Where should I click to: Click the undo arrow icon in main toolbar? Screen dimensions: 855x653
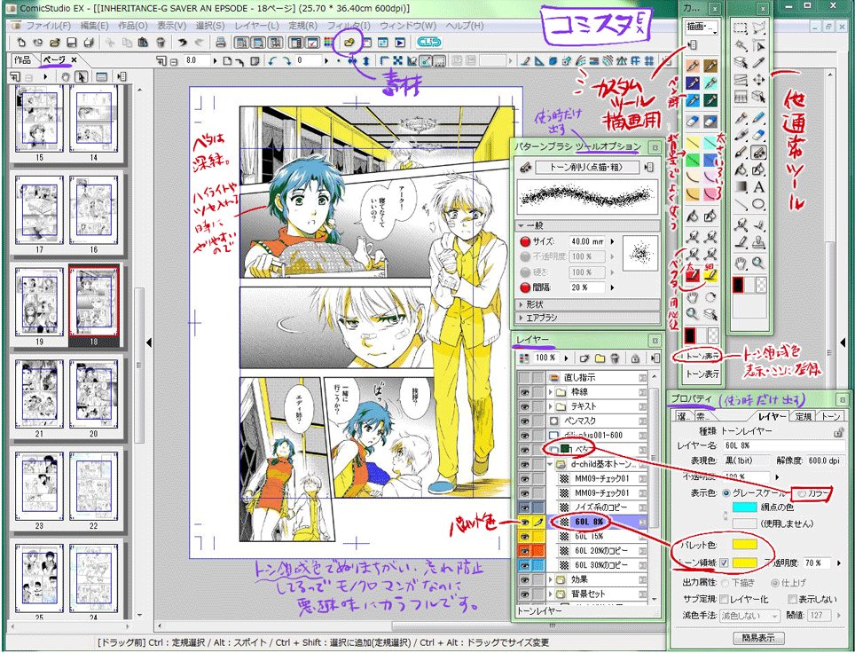(x=184, y=42)
